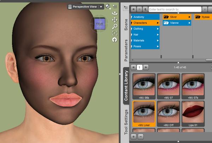
Task: Open the viewport options menu icon
Action: pyautogui.click(x=115, y=6)
